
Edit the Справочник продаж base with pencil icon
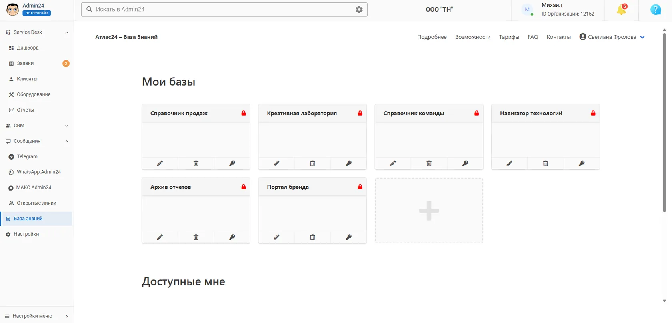click(x=160, y=163)
